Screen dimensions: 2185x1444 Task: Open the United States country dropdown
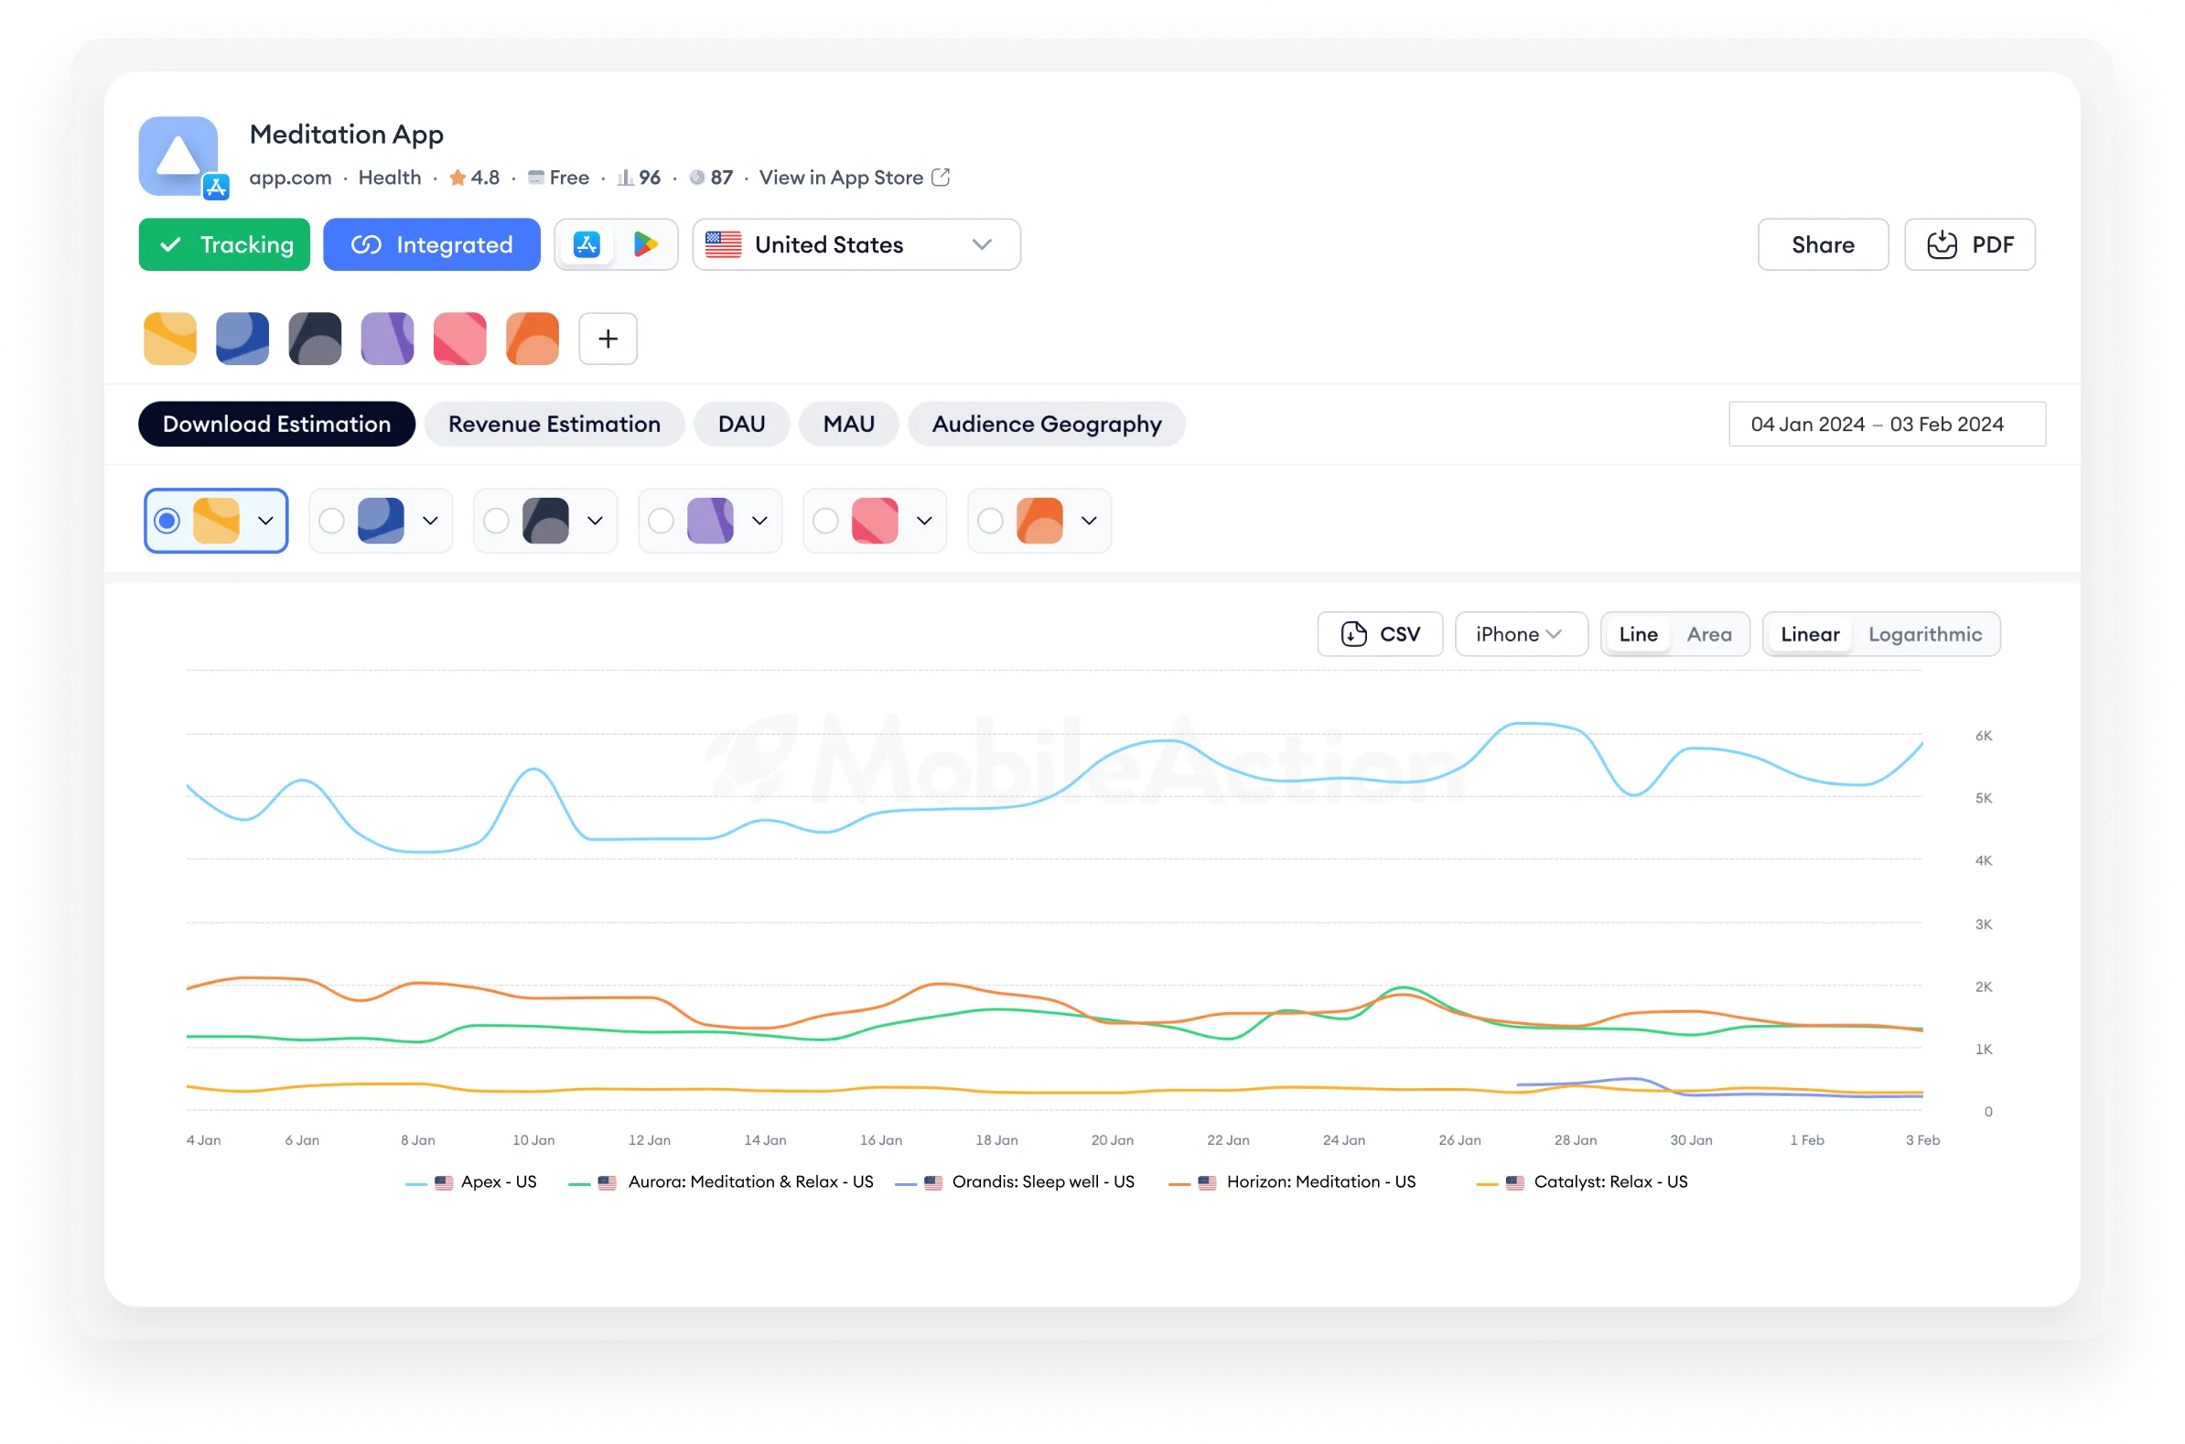[x=856, y=244]
